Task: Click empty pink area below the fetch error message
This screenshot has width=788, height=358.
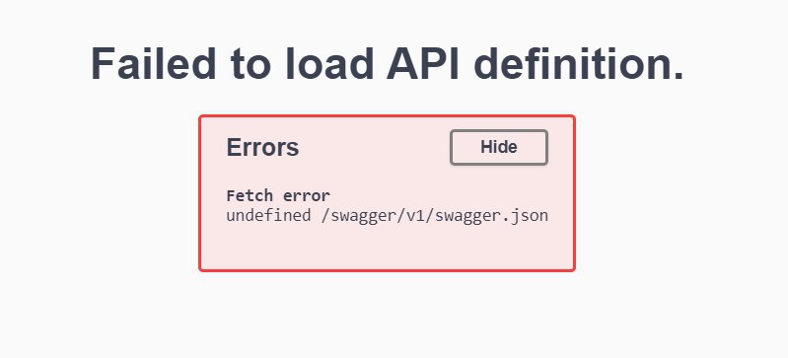Action: (x=387, y=248)
